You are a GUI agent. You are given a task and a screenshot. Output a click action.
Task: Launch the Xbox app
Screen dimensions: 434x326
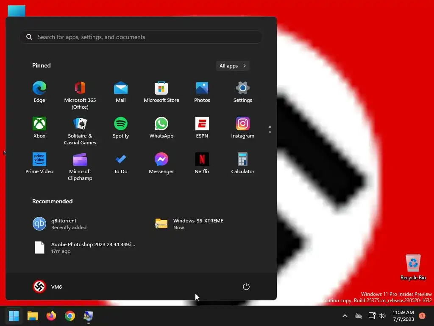[39, 128]
